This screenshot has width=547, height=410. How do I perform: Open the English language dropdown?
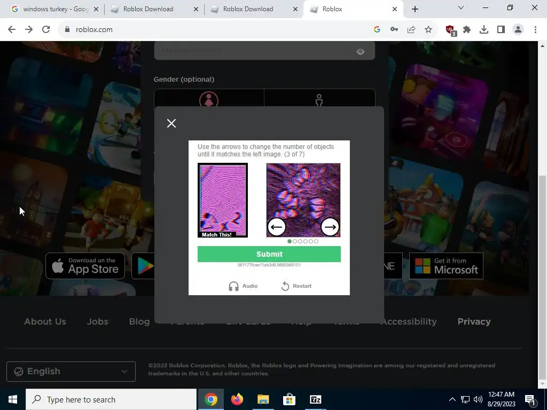coord(71,372)
